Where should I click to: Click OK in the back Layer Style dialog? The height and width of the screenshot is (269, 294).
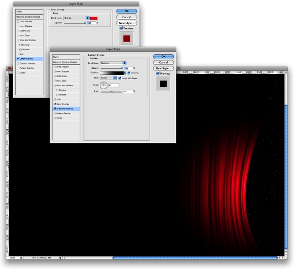point(127,11)
